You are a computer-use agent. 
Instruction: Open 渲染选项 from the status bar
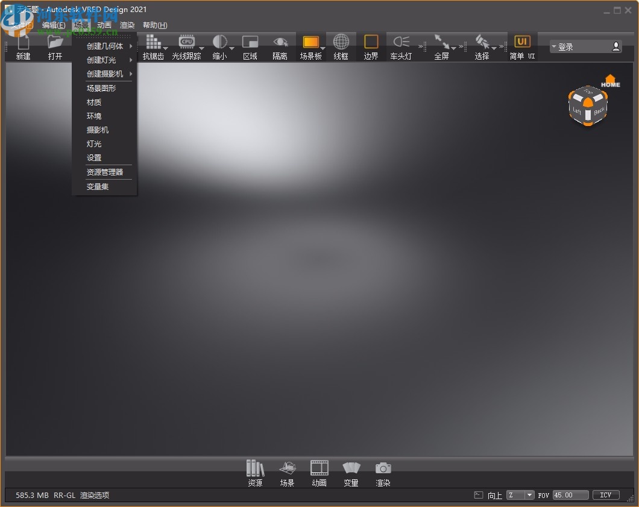[x=96, y=495]
